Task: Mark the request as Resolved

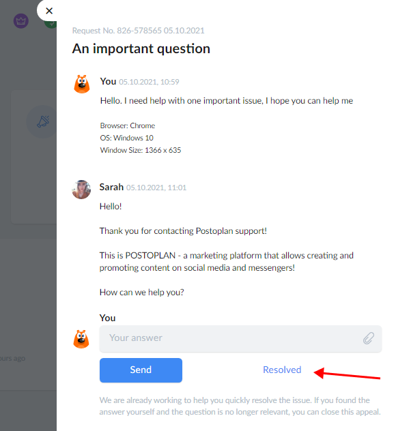Action: coord(282,370)
